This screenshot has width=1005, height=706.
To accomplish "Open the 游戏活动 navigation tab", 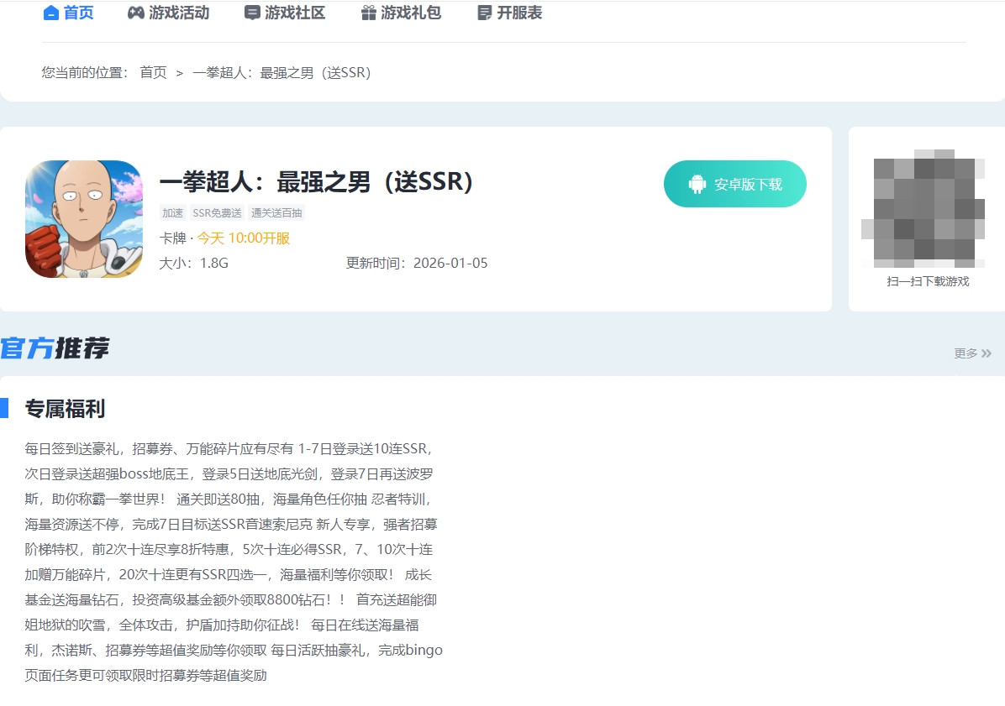I will (x=179, y=13).
